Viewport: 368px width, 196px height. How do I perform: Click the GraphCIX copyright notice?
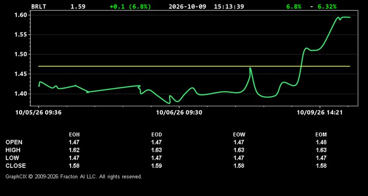[74, 176]
